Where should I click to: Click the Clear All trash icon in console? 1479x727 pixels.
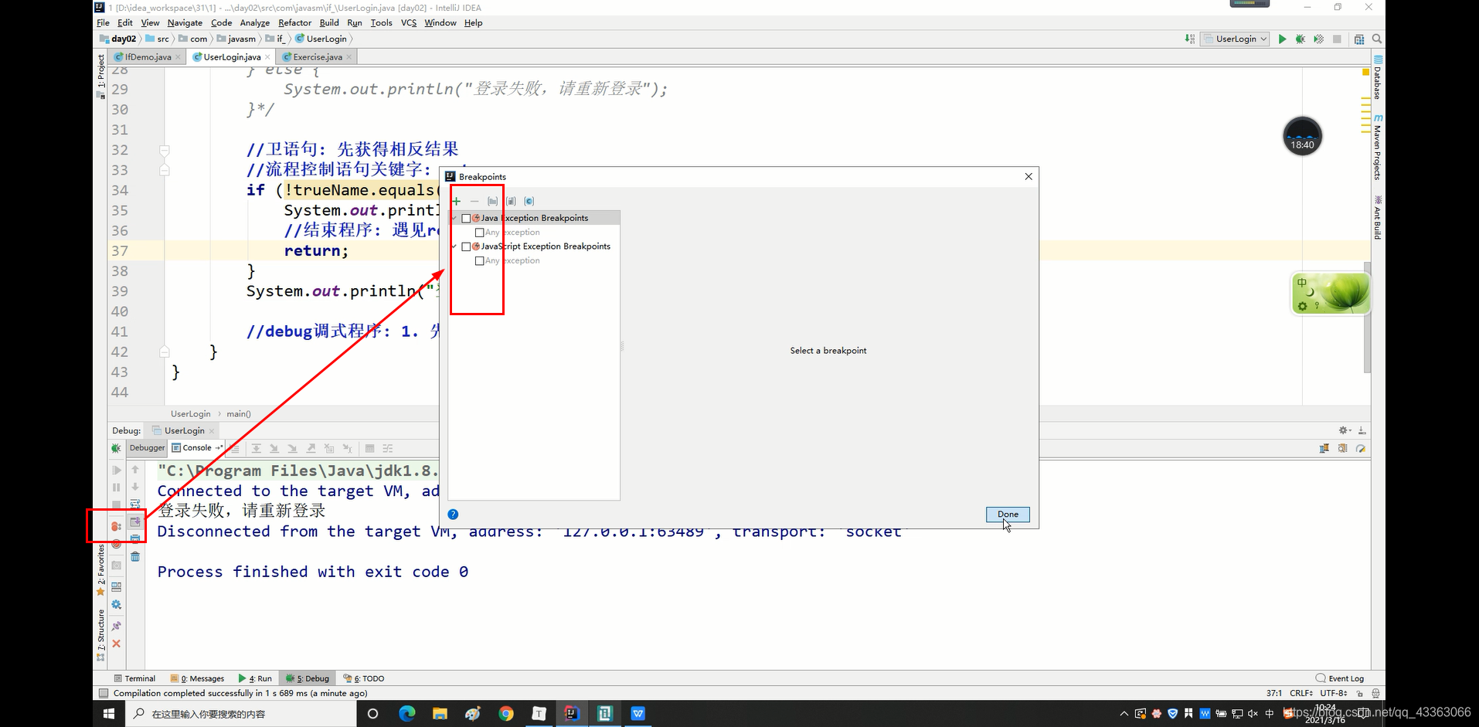click(135, 557)
